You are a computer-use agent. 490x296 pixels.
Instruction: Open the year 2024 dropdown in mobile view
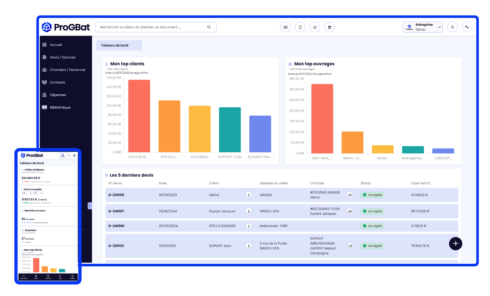(38, 193)
